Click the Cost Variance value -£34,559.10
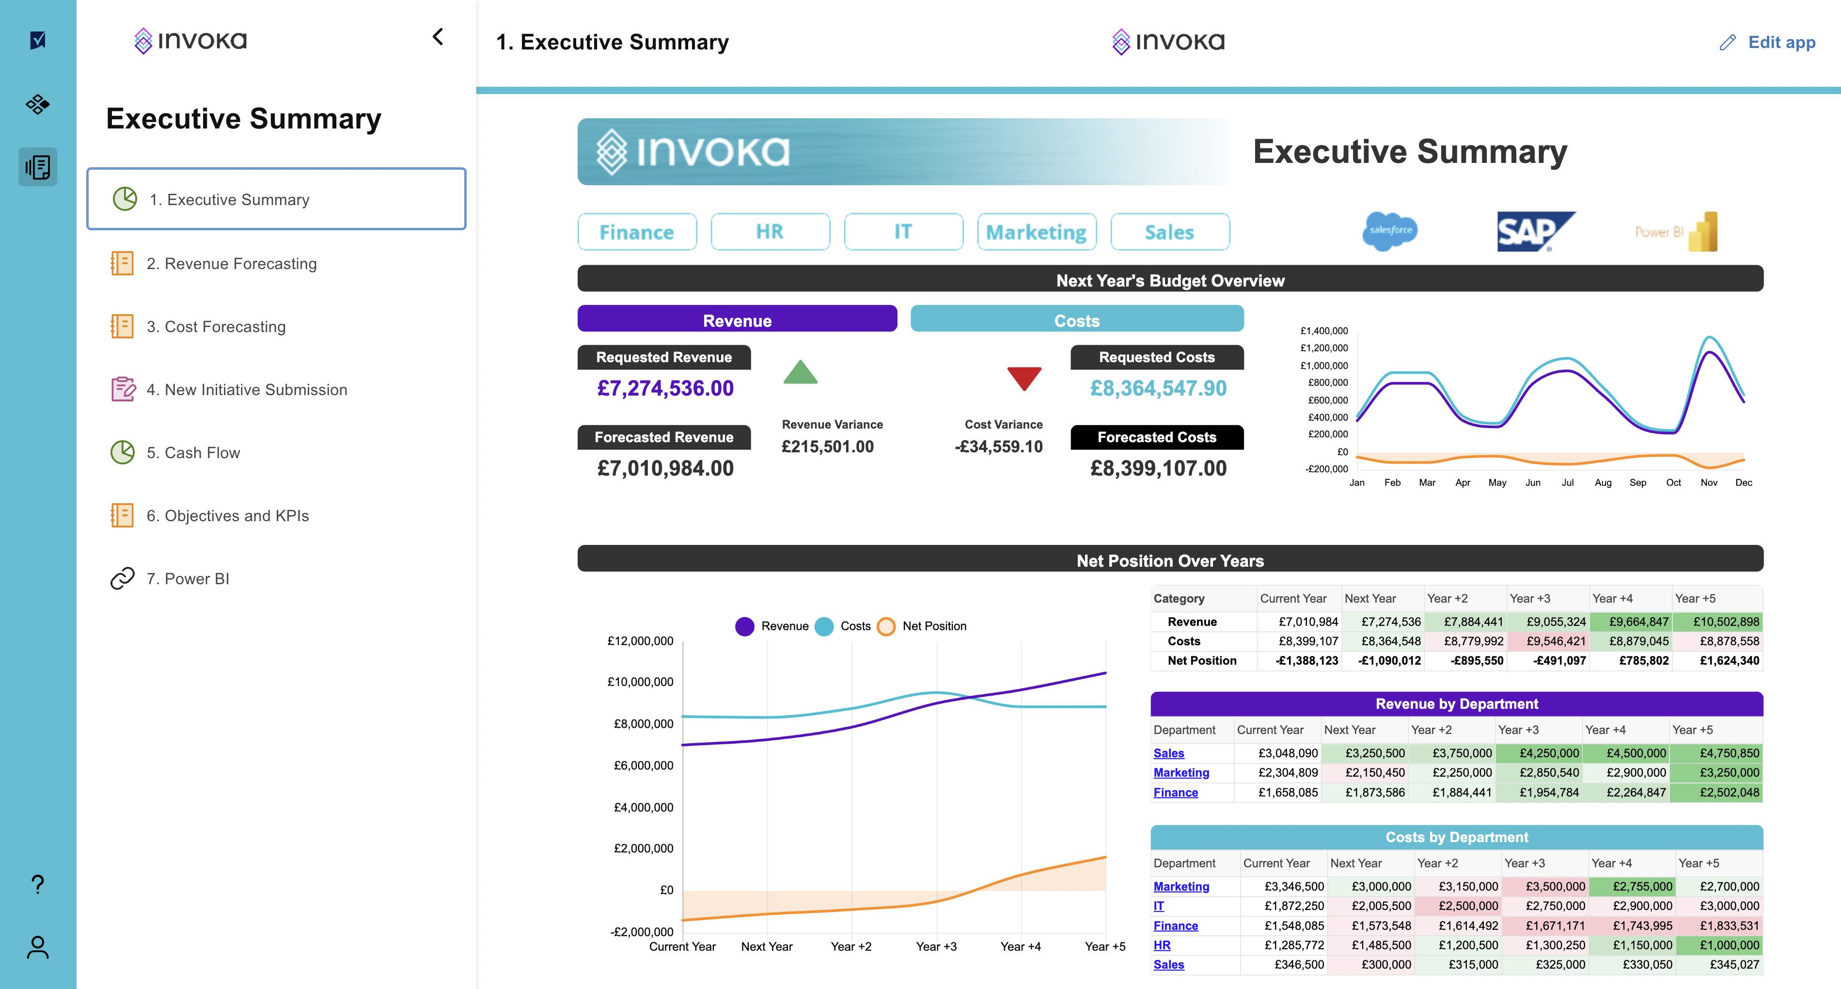 point(998,447)
